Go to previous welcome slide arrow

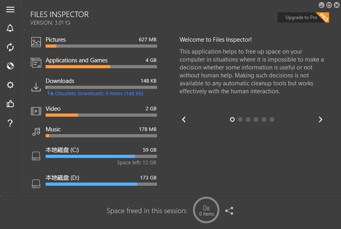(184, 119)
